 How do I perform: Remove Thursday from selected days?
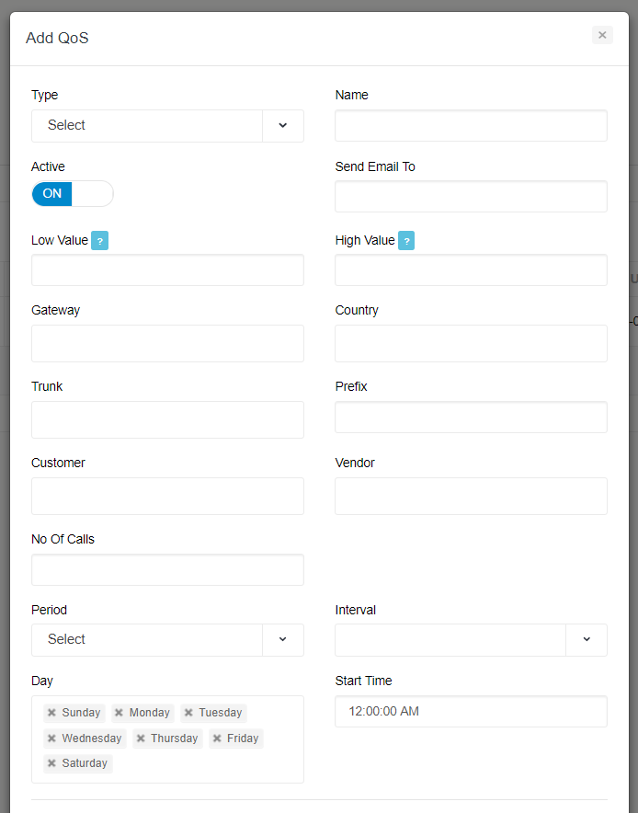point(140,739)
